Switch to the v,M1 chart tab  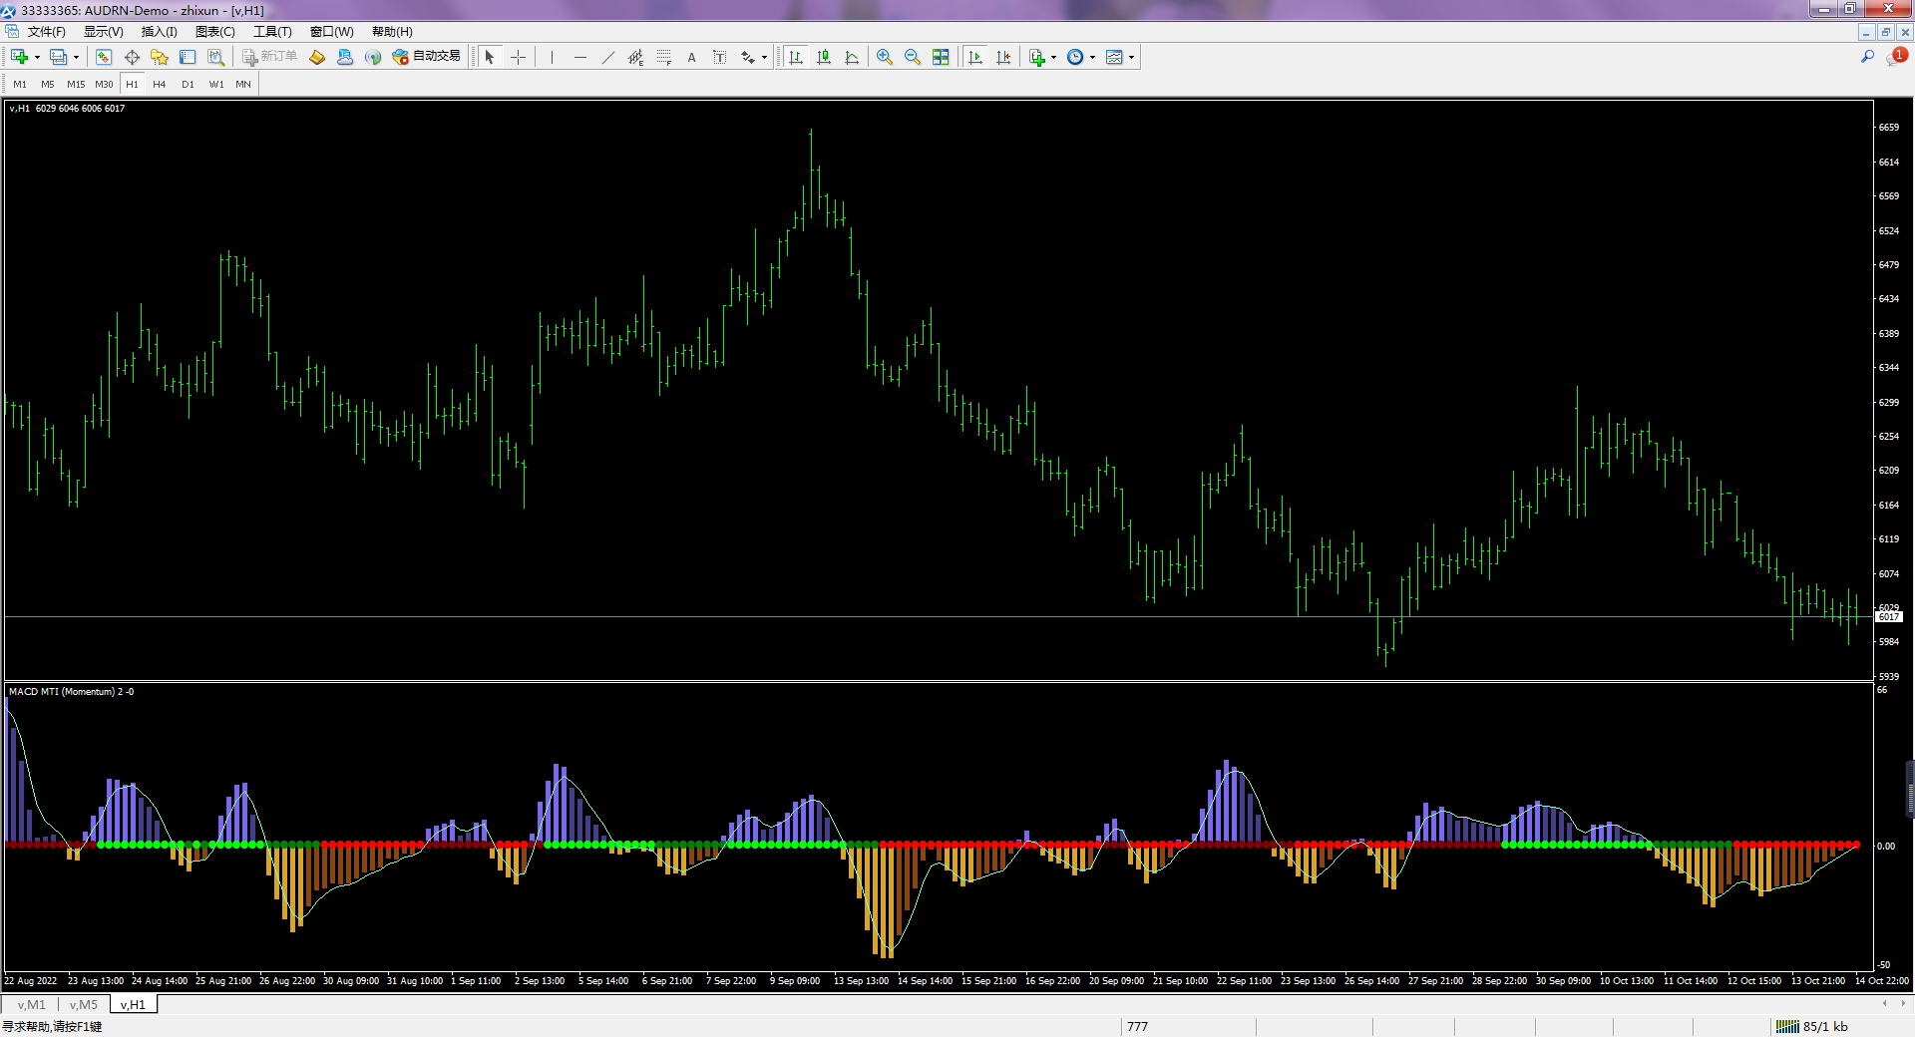[31, 1004]
